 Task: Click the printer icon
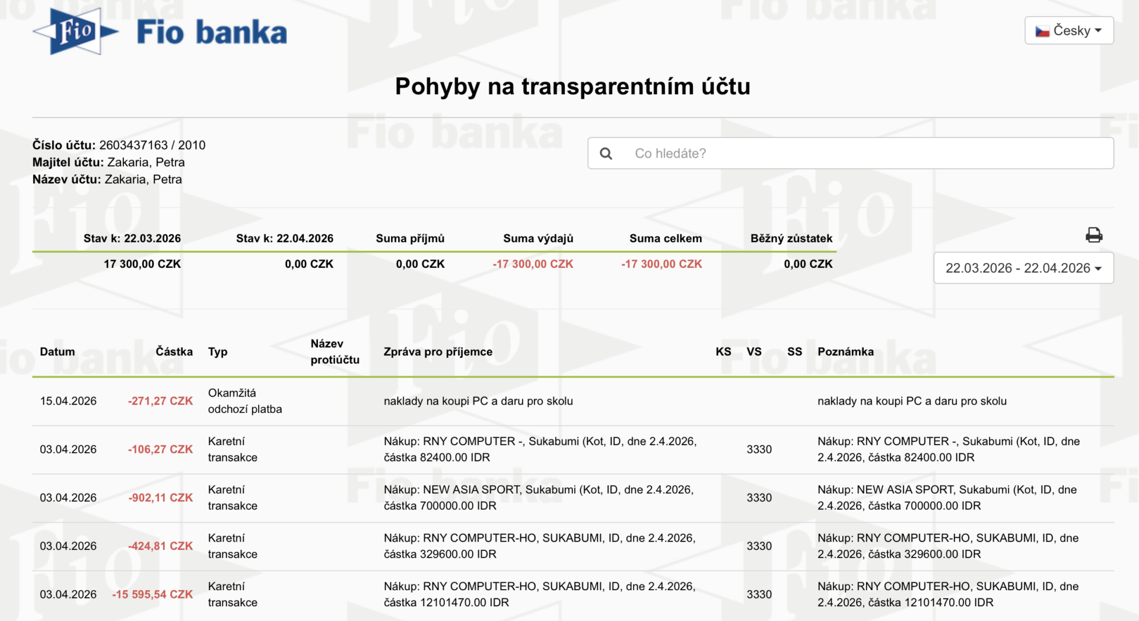[1093, 235]
